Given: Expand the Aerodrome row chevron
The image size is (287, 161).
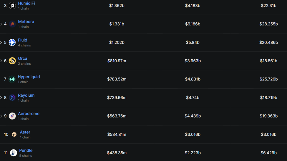Looking at the screenshot, I should 1,116.
